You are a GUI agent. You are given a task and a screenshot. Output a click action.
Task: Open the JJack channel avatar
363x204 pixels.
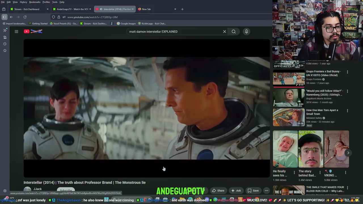[x=27, y=190]
